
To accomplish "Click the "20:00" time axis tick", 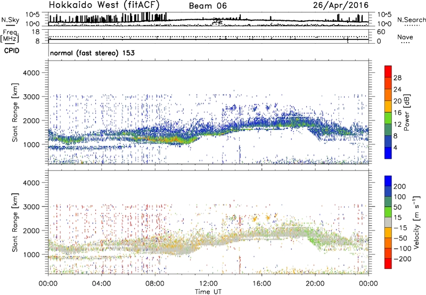I will [315, 284].
